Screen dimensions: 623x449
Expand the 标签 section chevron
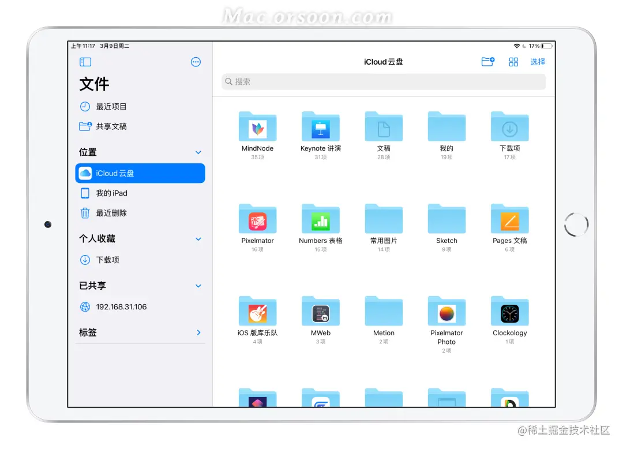[x=198, y=332]
